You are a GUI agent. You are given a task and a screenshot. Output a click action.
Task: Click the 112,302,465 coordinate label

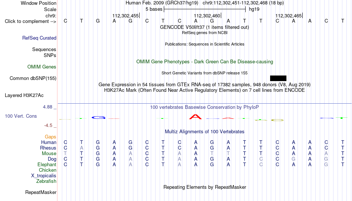(289, 16)
